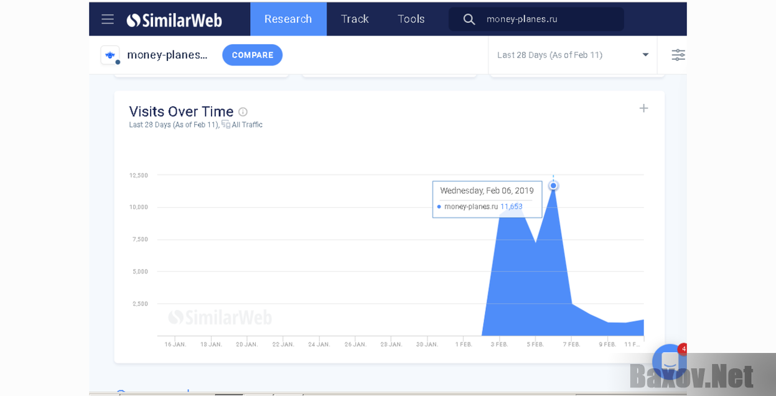Click the search magnifier icon
Viewport: 776px width, 396px height.
pyautogui.click(x=469, y=19)
